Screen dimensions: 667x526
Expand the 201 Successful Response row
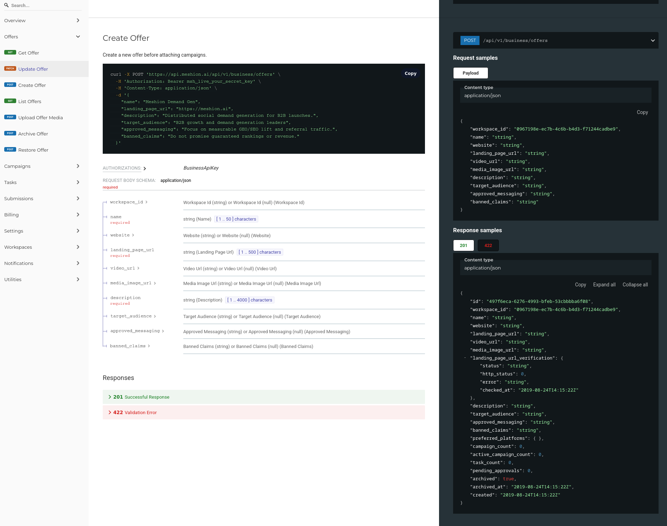pyautogui.click(x=264, y=397)
